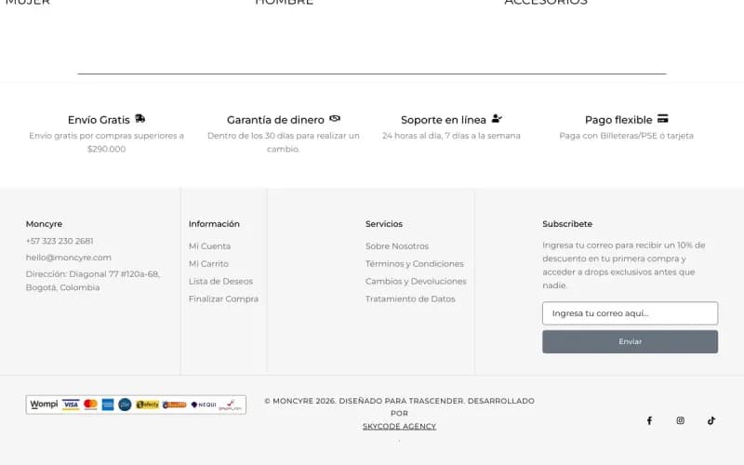This screenshot has width=744, height=465.
Task: Follow the Finalizar Compra link
Action: (223, 299)
